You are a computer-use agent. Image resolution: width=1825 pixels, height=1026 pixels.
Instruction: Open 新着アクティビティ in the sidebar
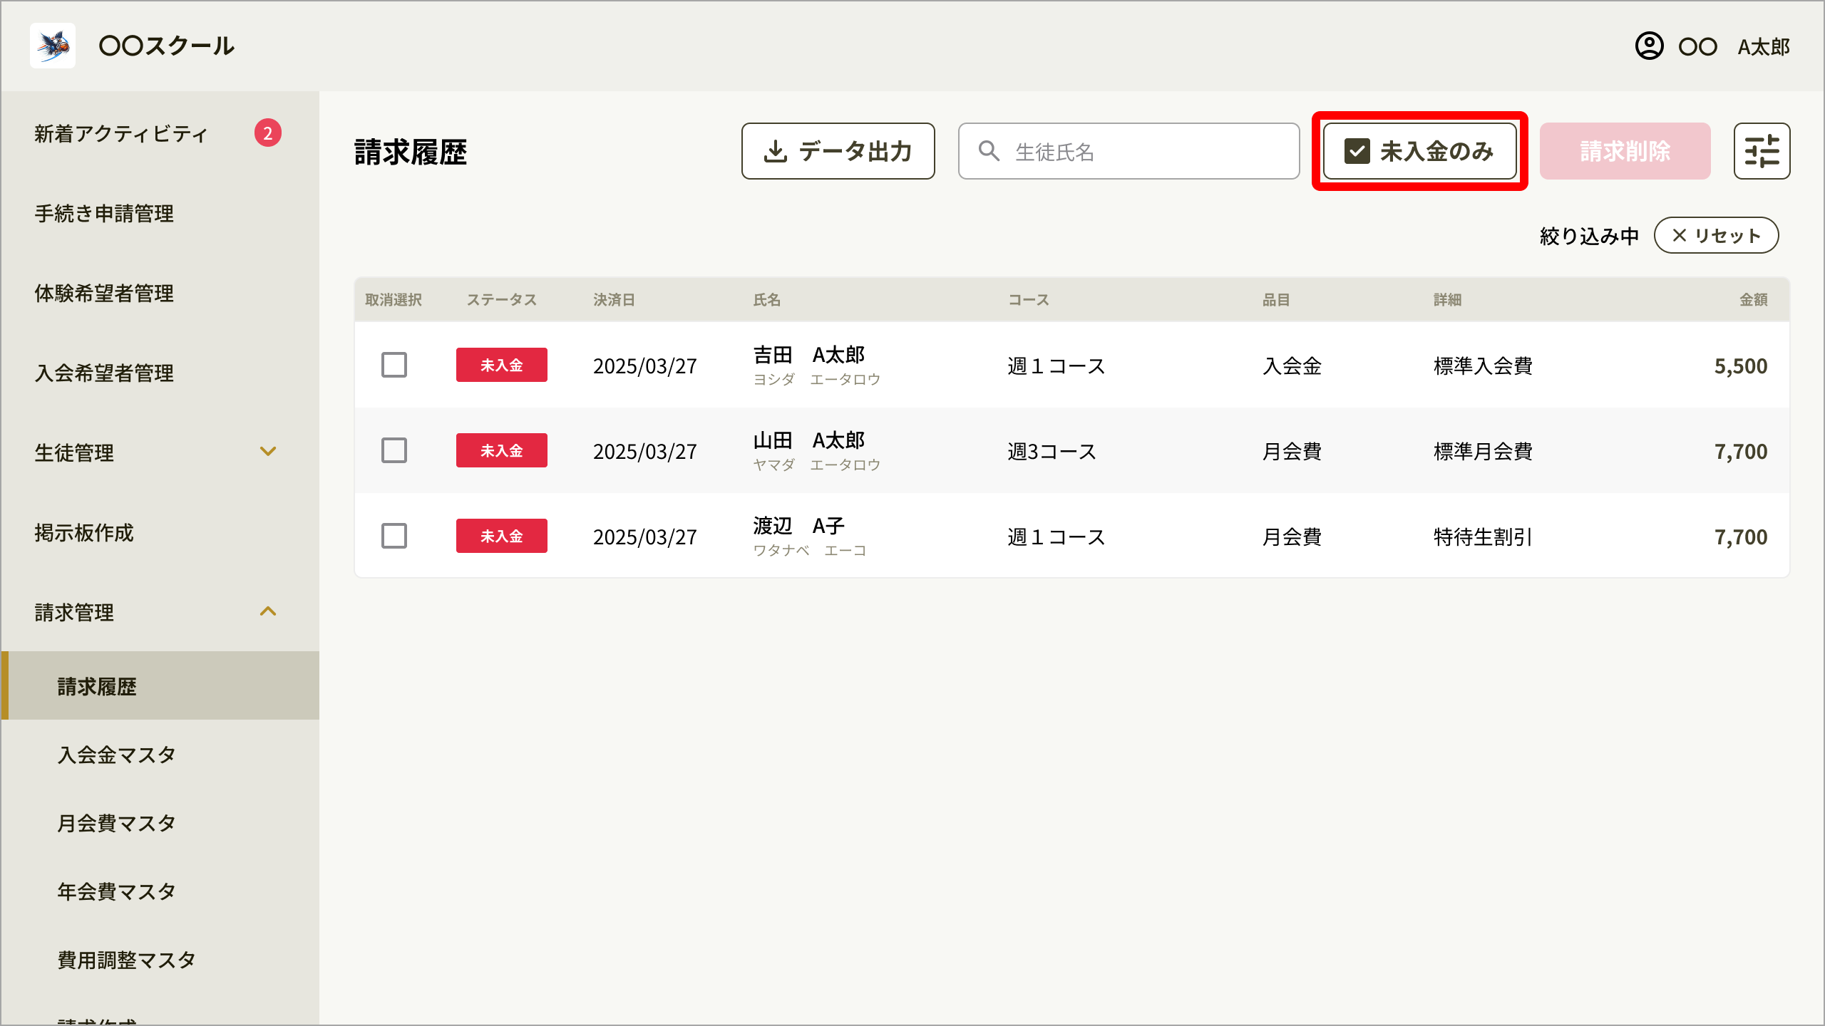[121, 134]
